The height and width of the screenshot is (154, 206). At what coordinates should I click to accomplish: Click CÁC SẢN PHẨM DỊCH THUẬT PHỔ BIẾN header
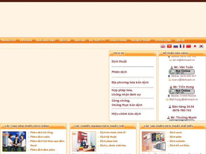coord(173,126)
